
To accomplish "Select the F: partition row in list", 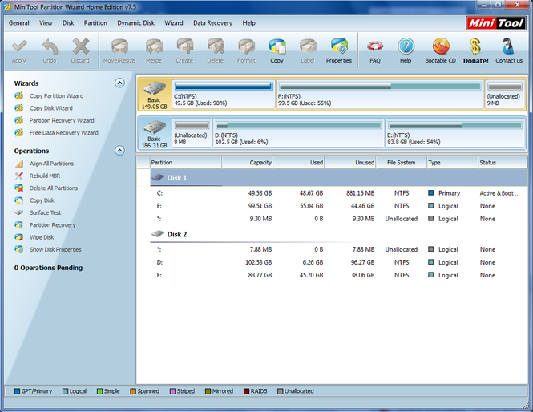I will 339,206.
